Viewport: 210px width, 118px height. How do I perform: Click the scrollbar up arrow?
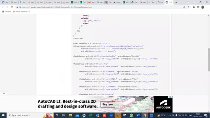[x=209, y=15]
